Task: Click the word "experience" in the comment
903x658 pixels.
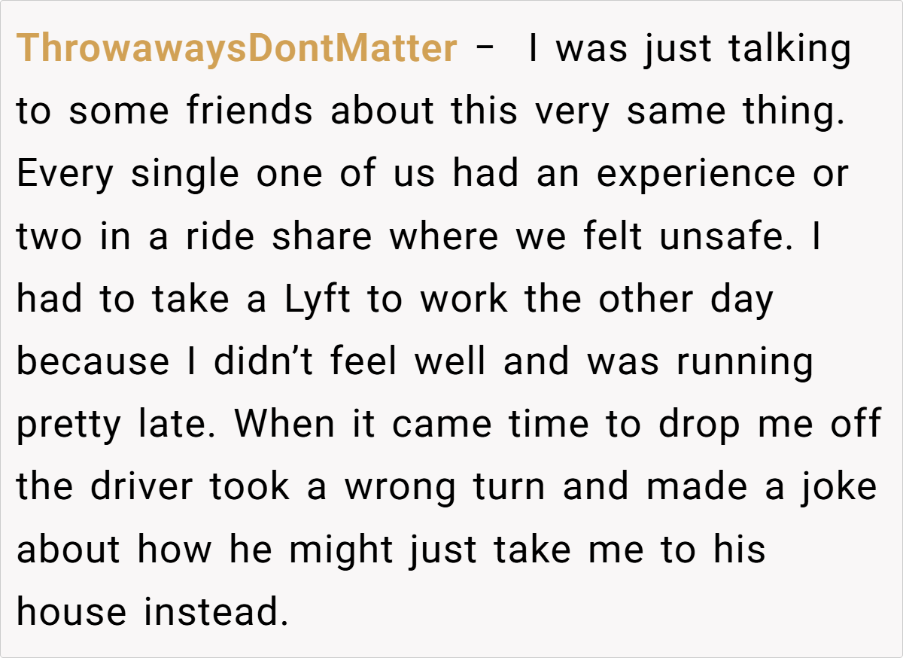Action: (696, 175)
